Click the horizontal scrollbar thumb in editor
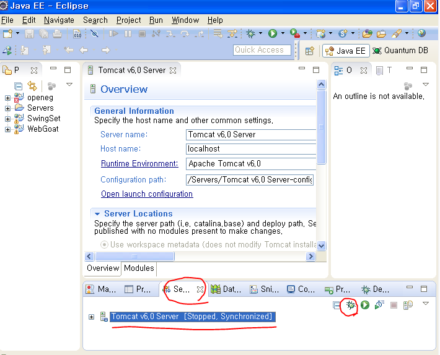Image resolution: width=440 pixels, height=355 pixels. pyautogui.click(x=134, y=257)
